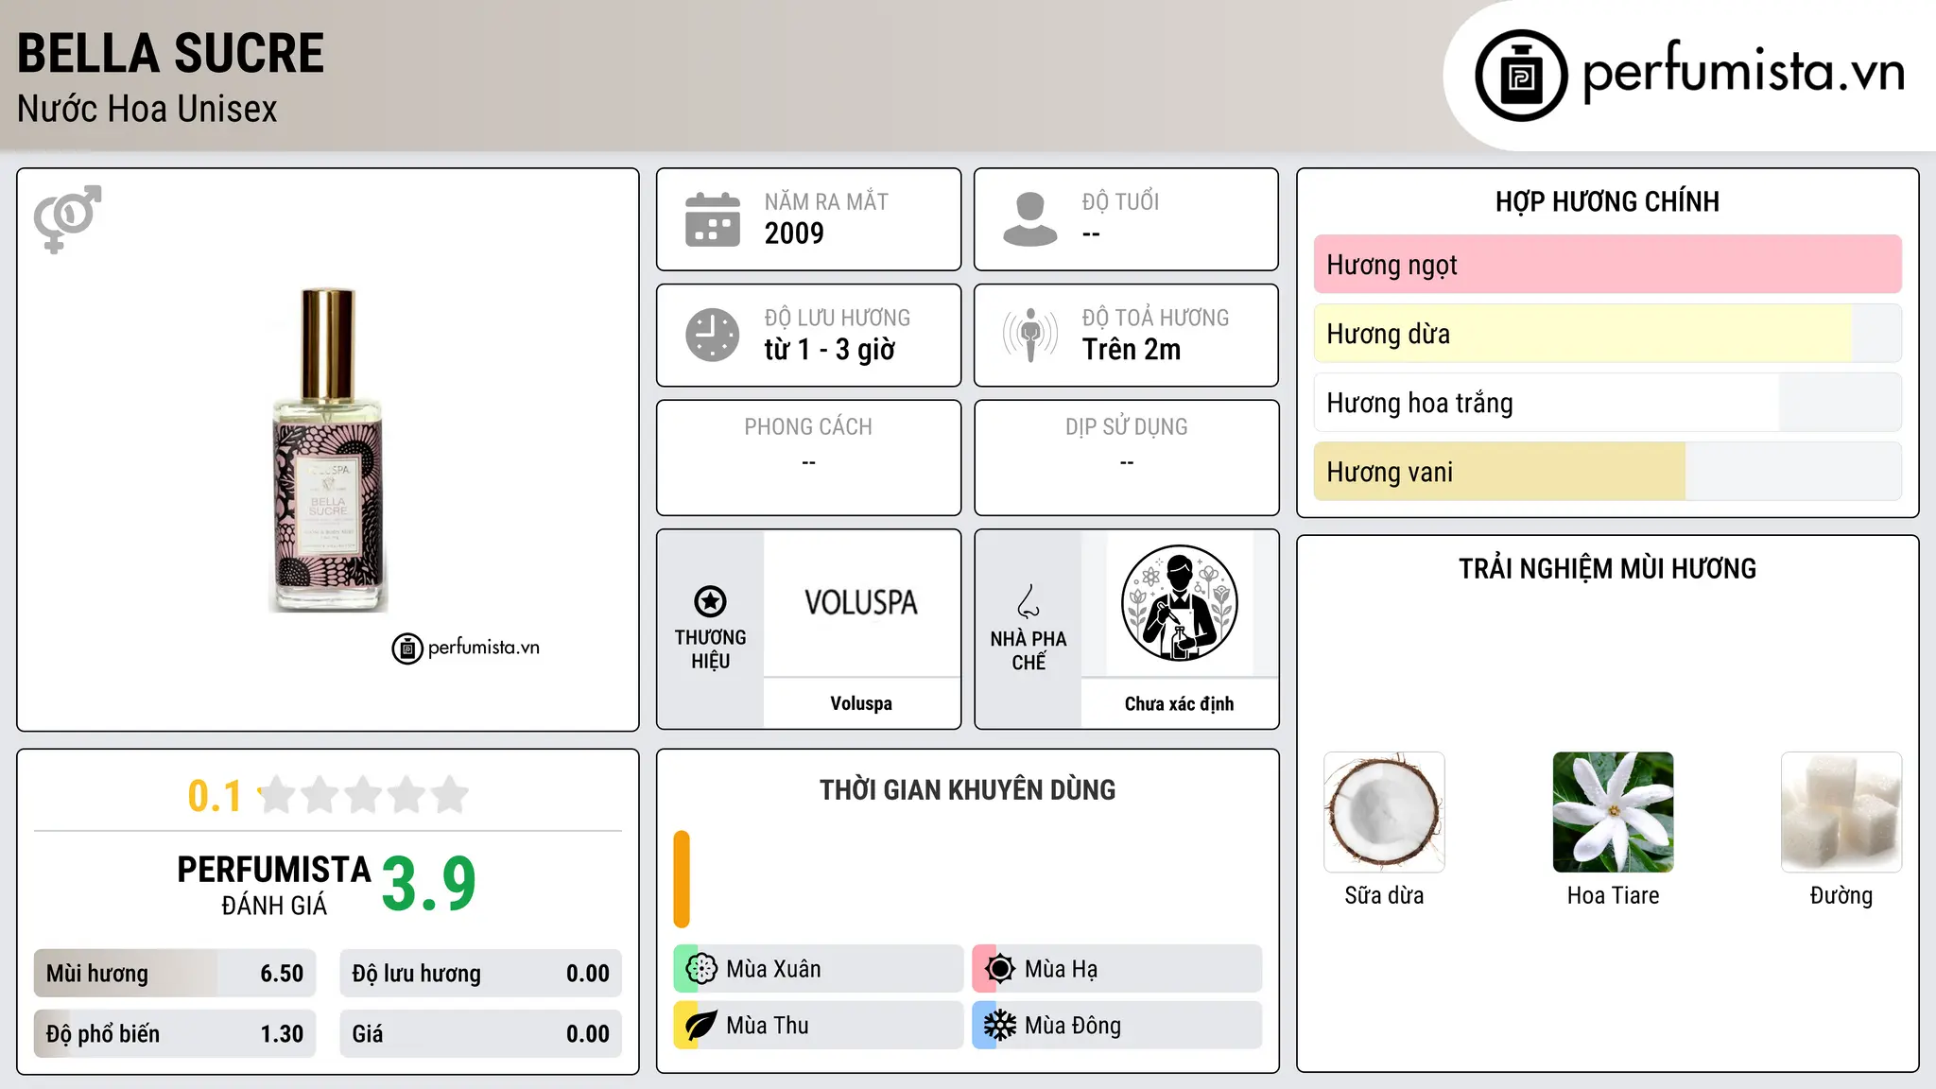Click the star badge icon above THƯƠNG HIỆU
This screenshot has height=1089, width=1936.
point(710,601)
